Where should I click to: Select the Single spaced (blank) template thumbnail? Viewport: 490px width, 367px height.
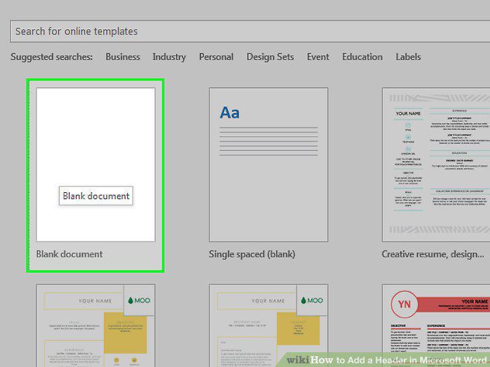click(x=269, y=165)
